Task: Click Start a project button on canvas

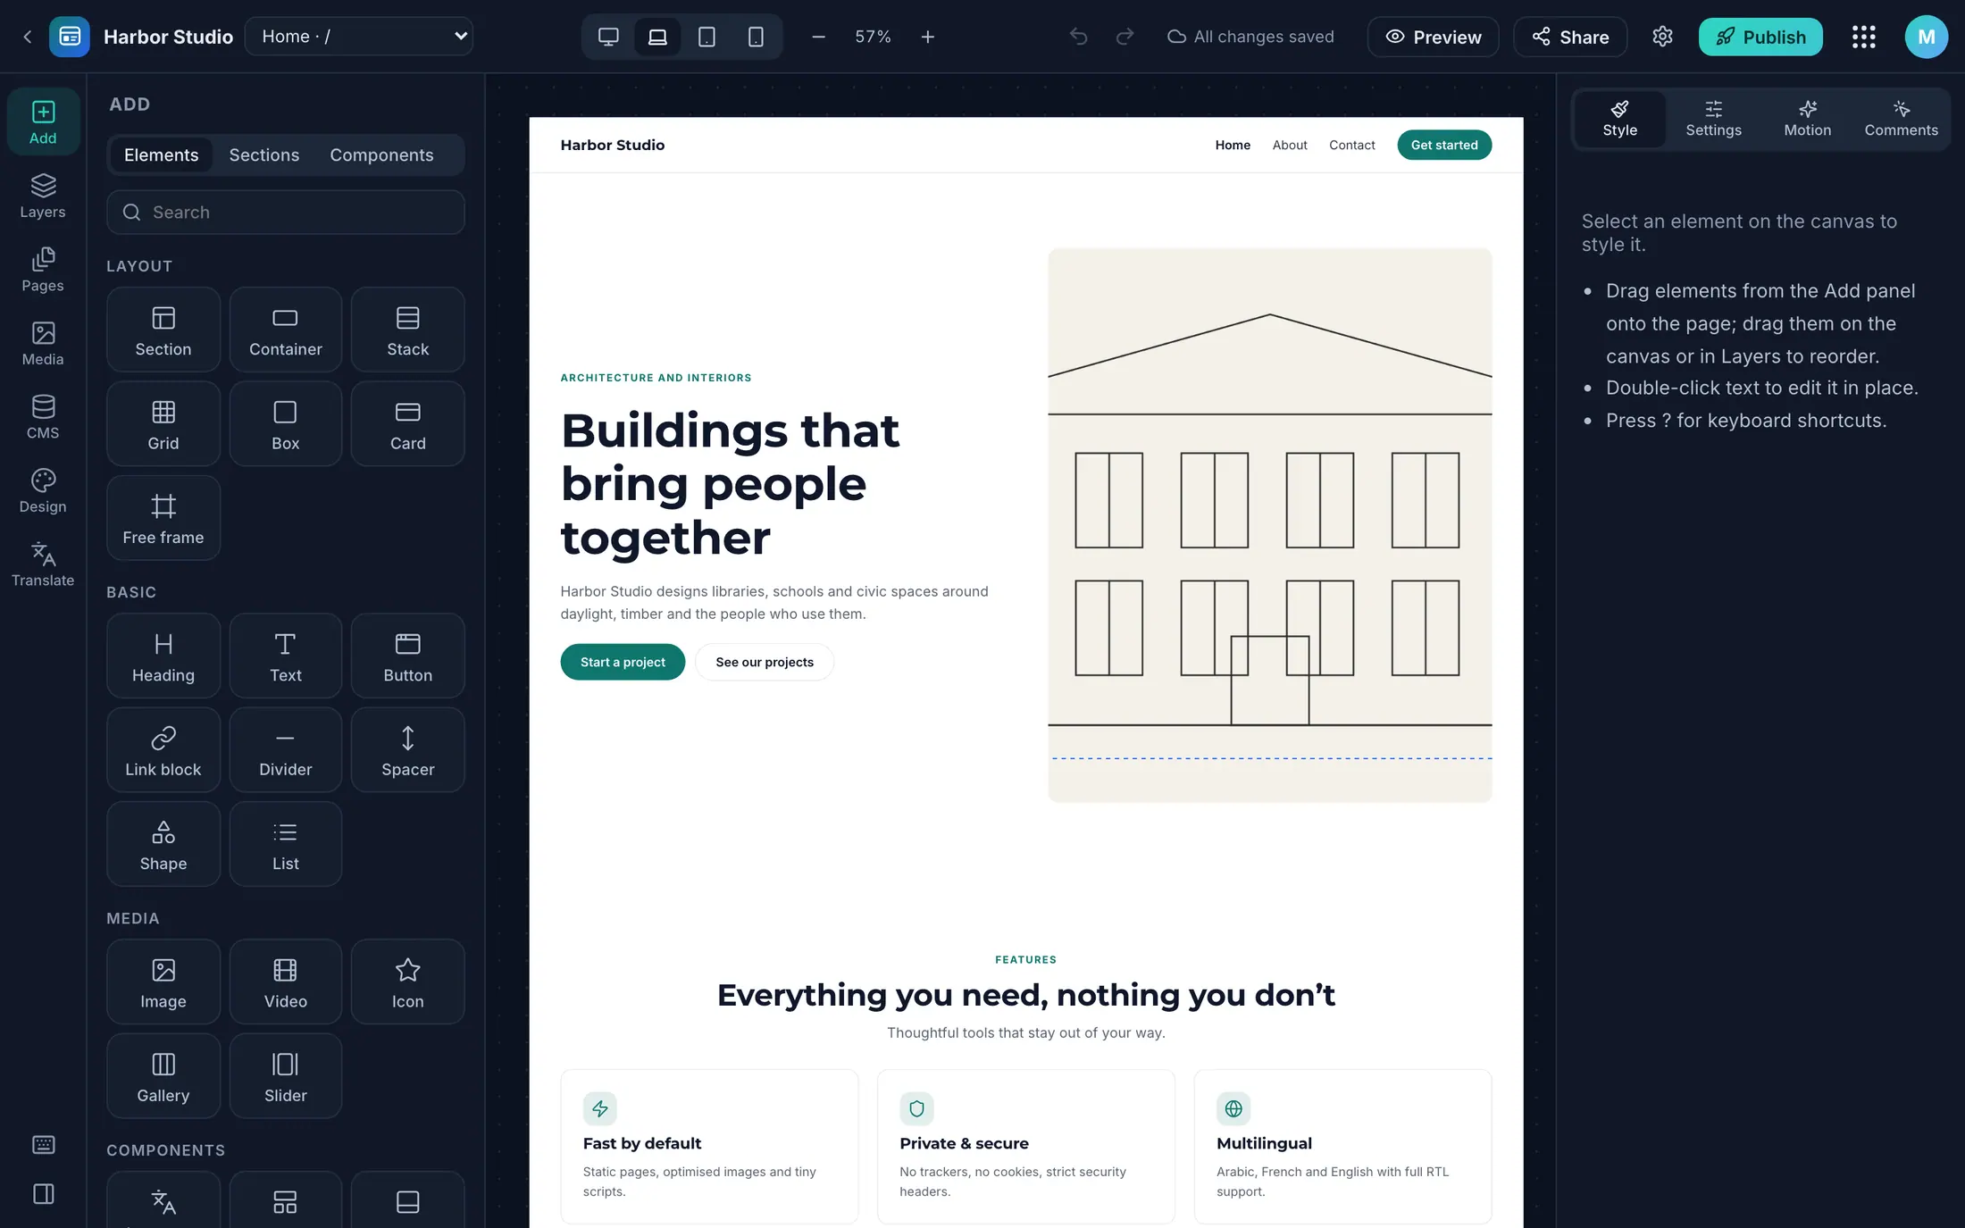Action: (623, 662)
